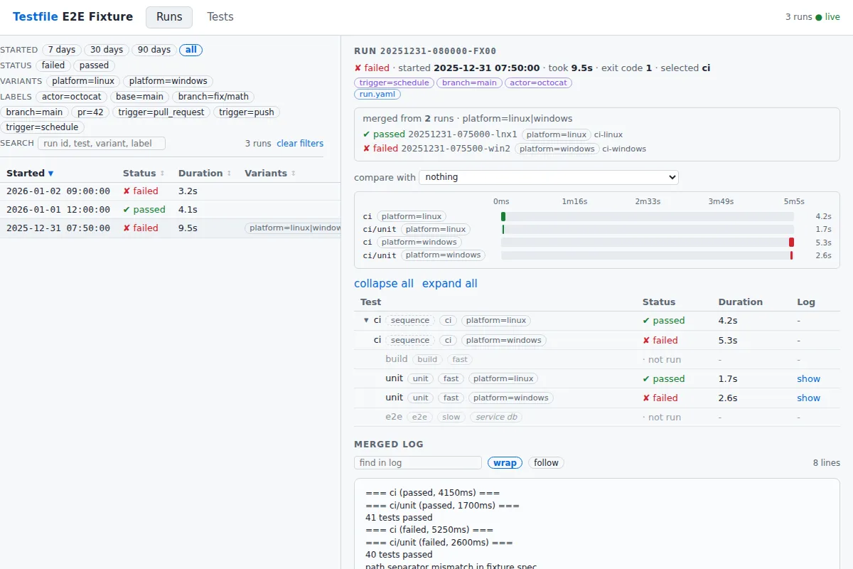Collapse the ci platform=linux sequence row
853x569 pixels.
(366, 321)
